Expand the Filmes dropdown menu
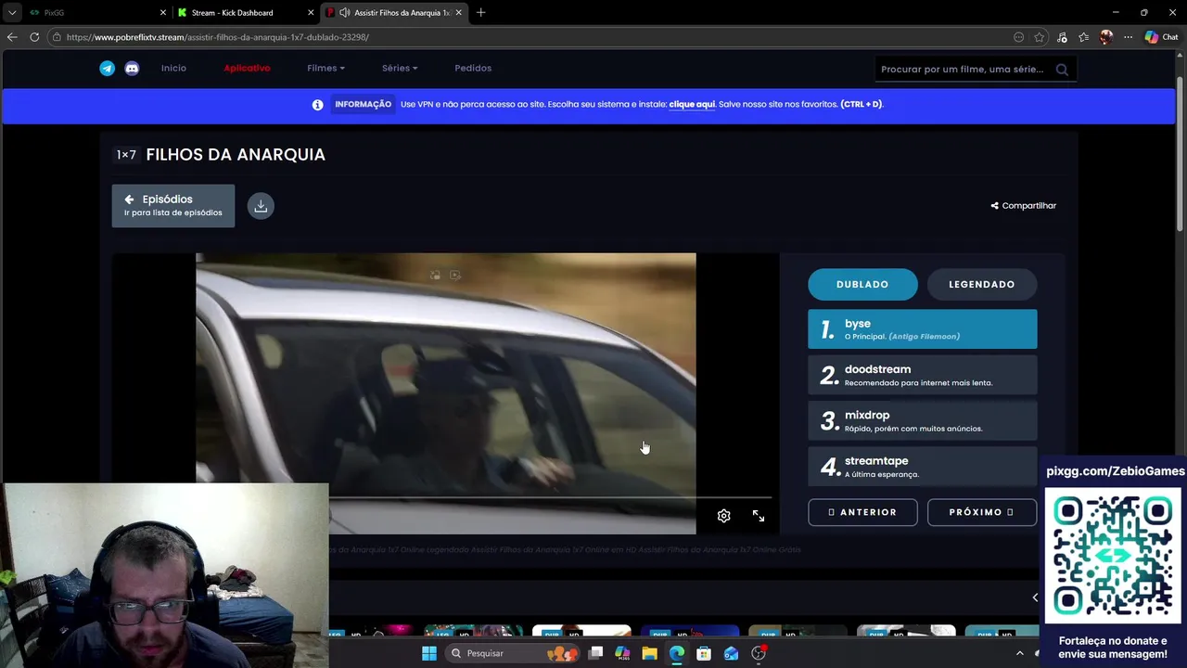1187x668 pixels. click(325, 68)
